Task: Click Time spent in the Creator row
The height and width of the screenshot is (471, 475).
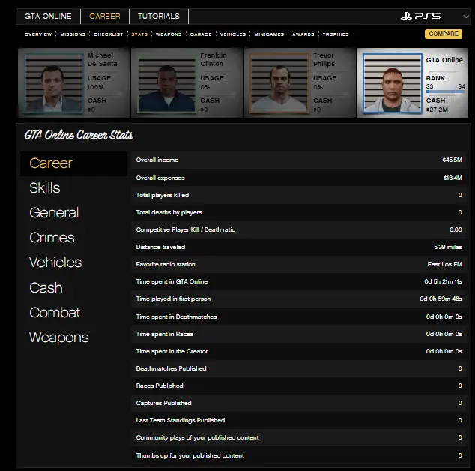Action: 299,351
